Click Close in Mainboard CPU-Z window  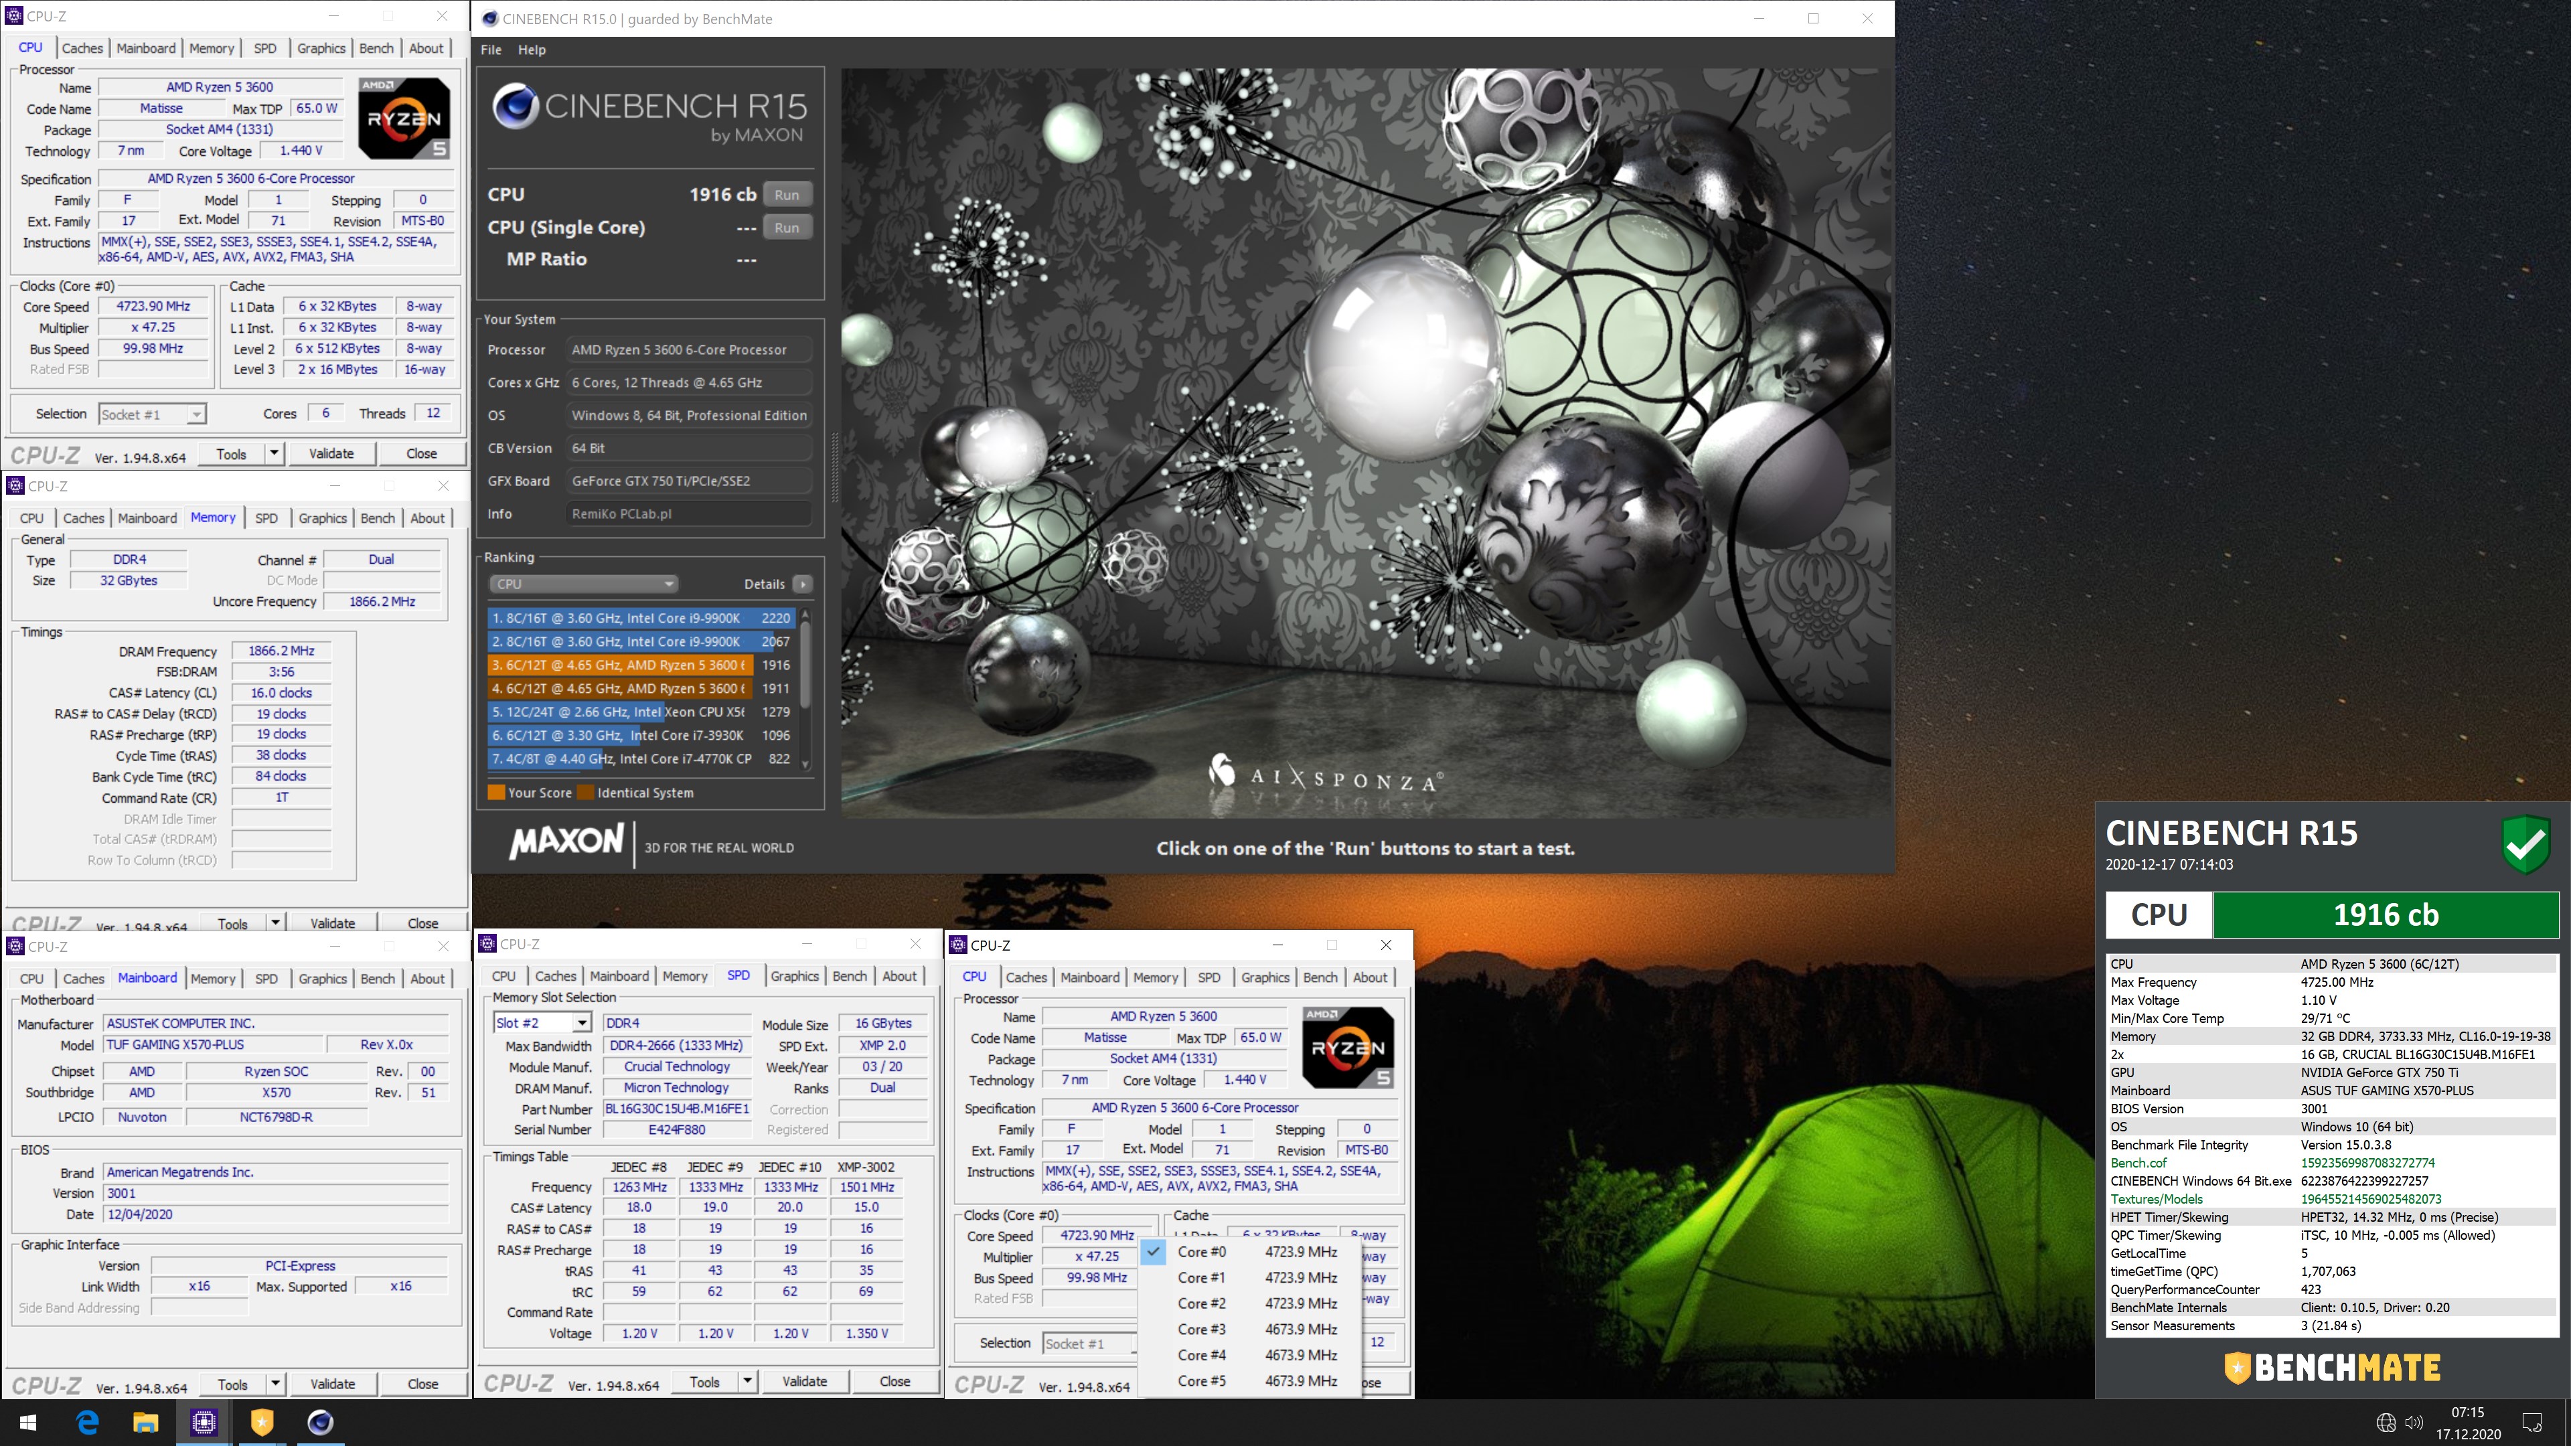click(x=422, y=1383)
